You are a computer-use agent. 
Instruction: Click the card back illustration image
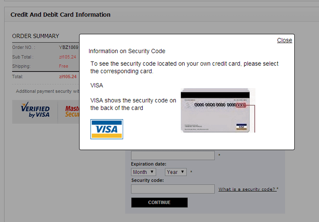coord(218,110)
